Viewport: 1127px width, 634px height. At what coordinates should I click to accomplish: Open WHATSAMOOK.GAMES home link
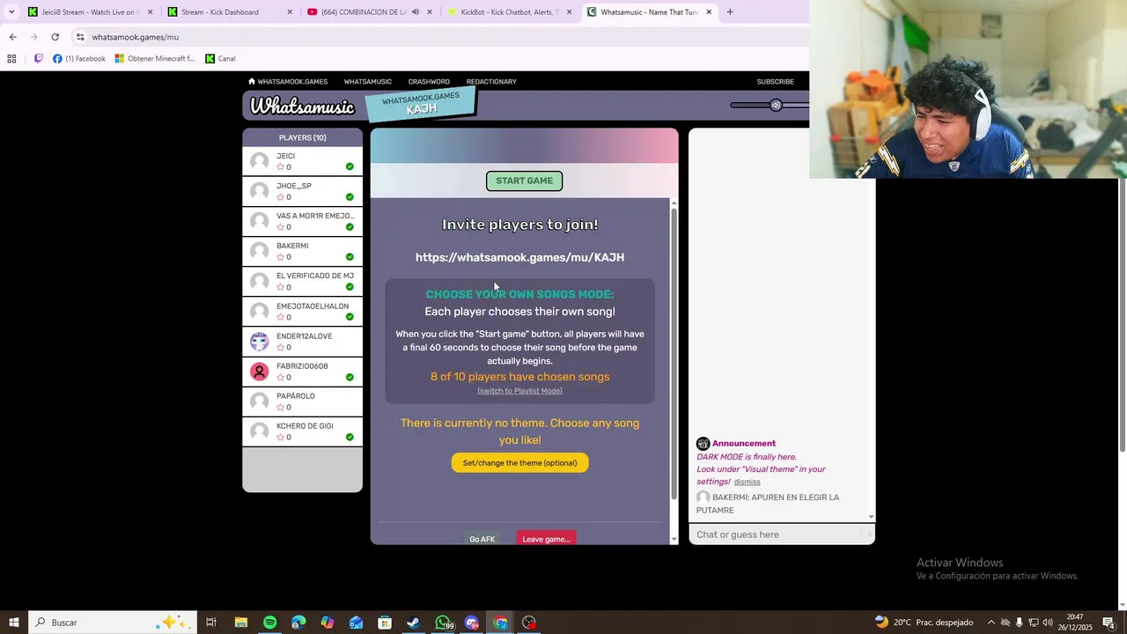tap(288, 82)
